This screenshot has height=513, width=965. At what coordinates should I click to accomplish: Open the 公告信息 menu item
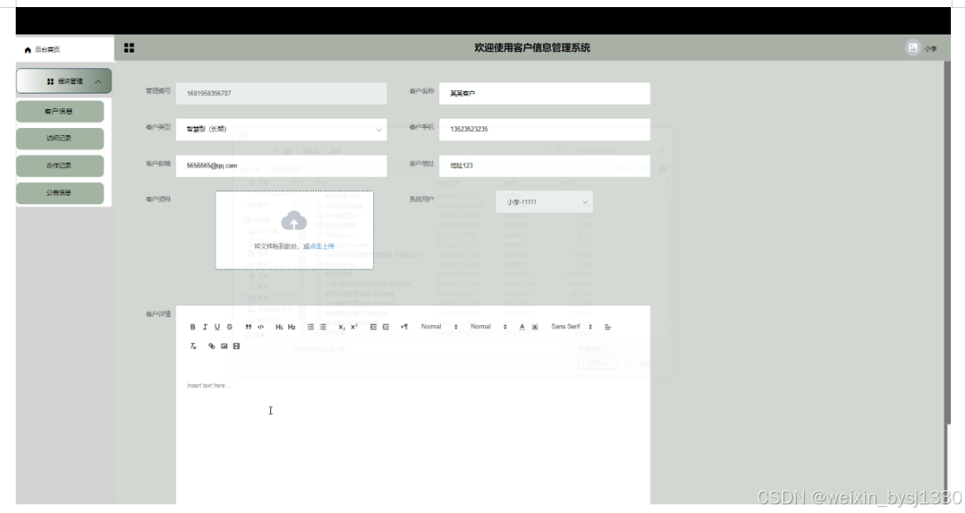pyautogui.click(x=60, y=192)
